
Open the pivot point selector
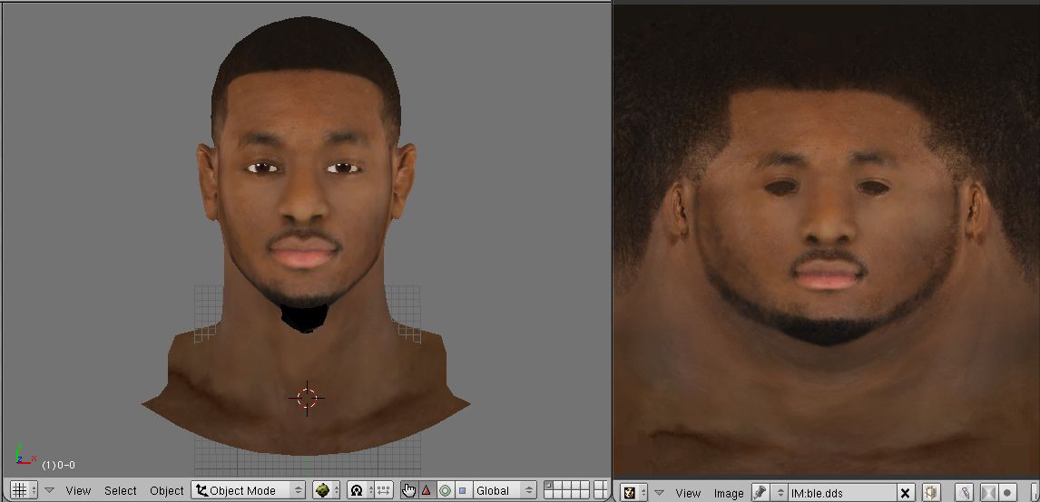point(357,490)
